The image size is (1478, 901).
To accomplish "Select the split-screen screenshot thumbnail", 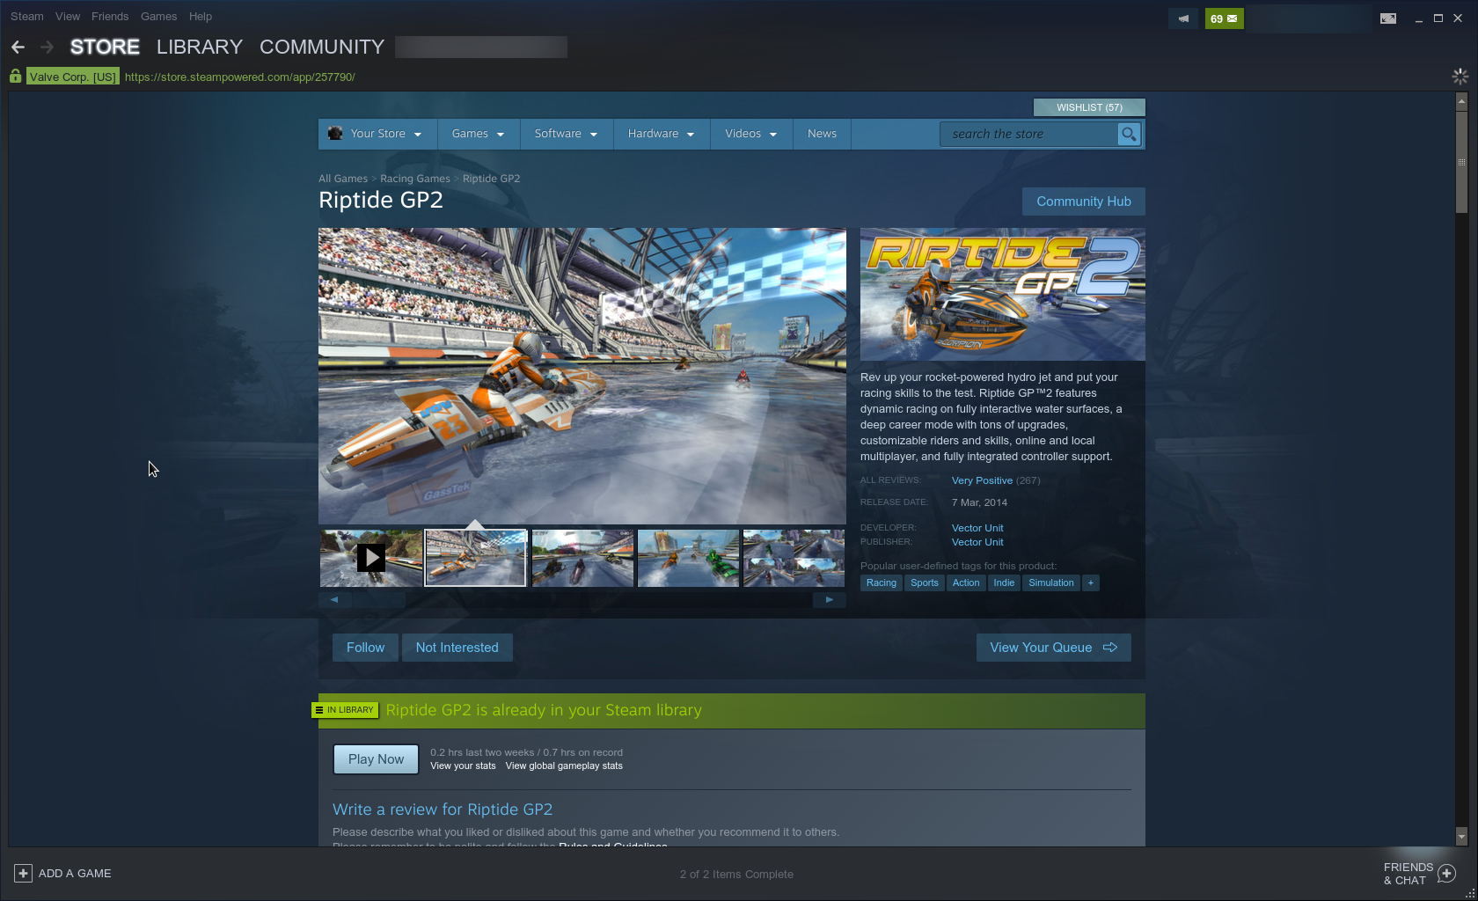I will coord(794,558).
